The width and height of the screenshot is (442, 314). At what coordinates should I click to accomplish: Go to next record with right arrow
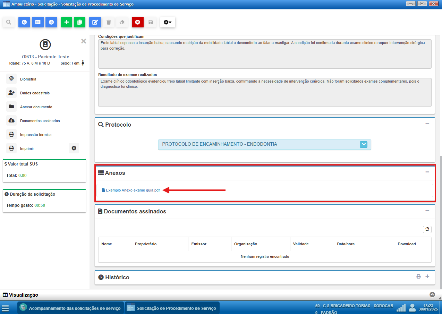pos(51,22)
